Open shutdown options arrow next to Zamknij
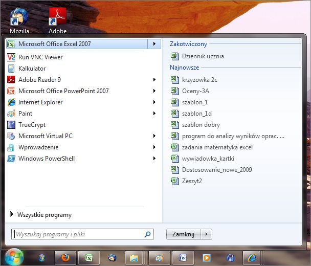This screenshot has height=266, width=311. tap(207, 234)
